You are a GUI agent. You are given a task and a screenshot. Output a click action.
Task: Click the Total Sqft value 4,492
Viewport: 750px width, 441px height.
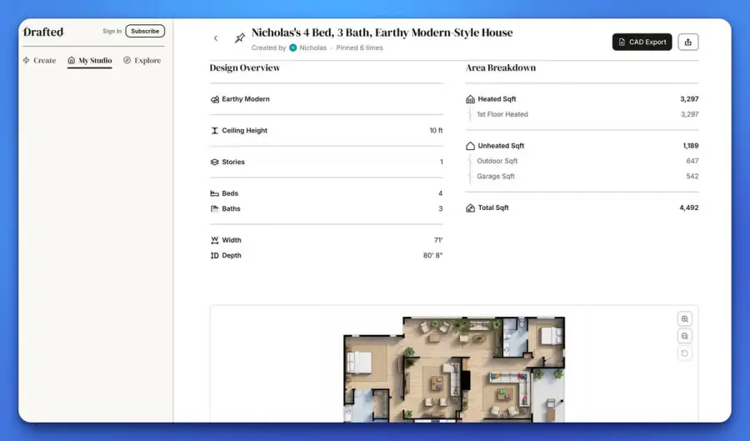(689, 208)
